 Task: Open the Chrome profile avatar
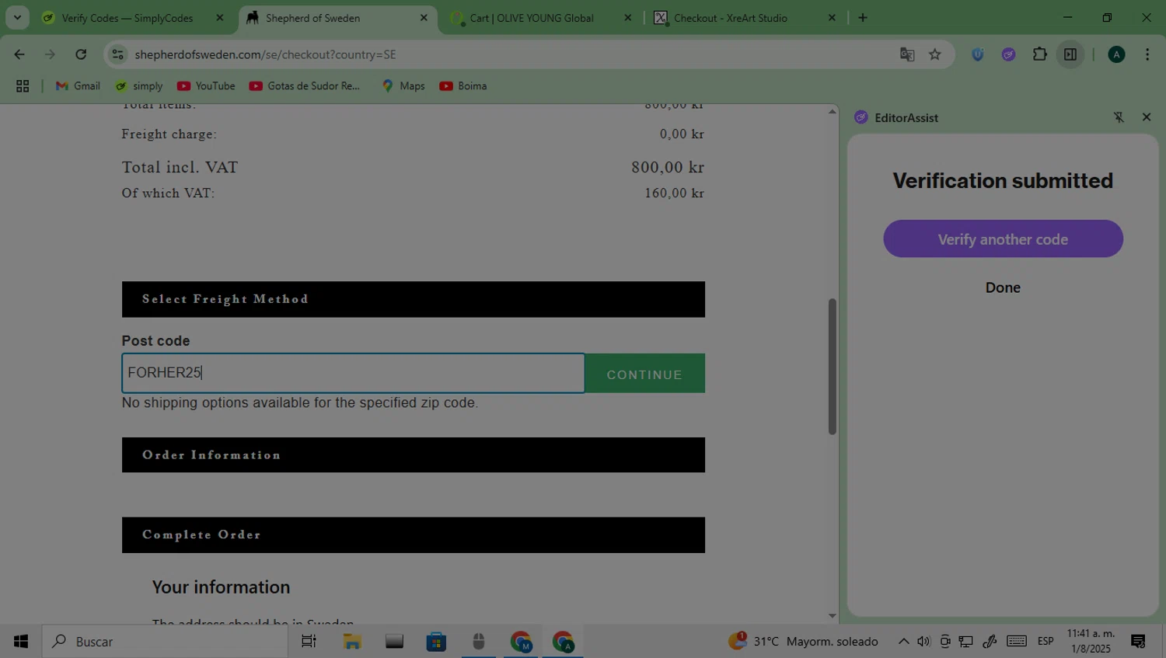tap(1116, 54)
